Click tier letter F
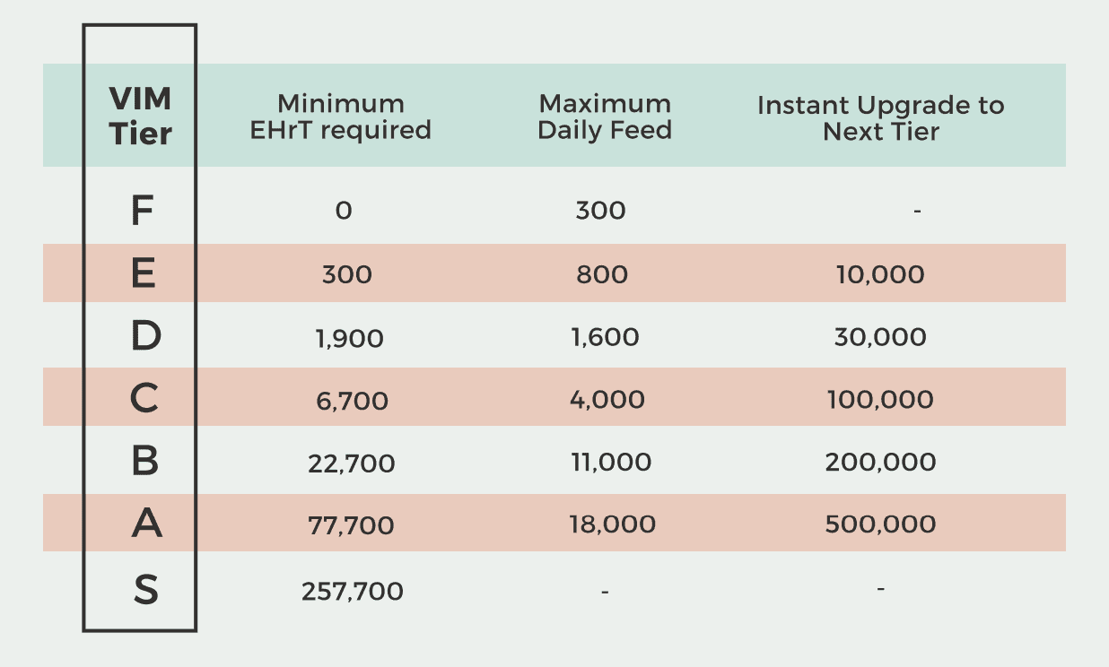 point(141,212)
